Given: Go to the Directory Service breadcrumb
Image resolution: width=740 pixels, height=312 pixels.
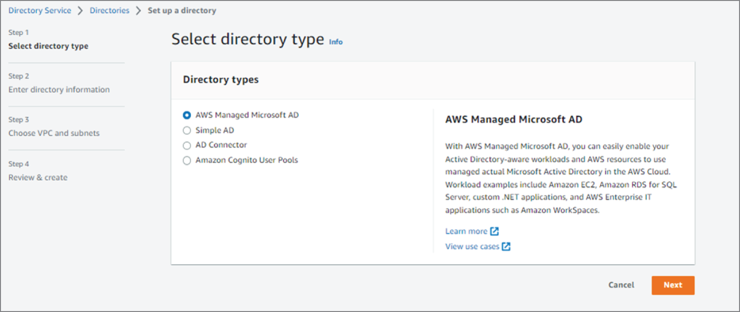Looking at the screenshot, I should (40, 10).
